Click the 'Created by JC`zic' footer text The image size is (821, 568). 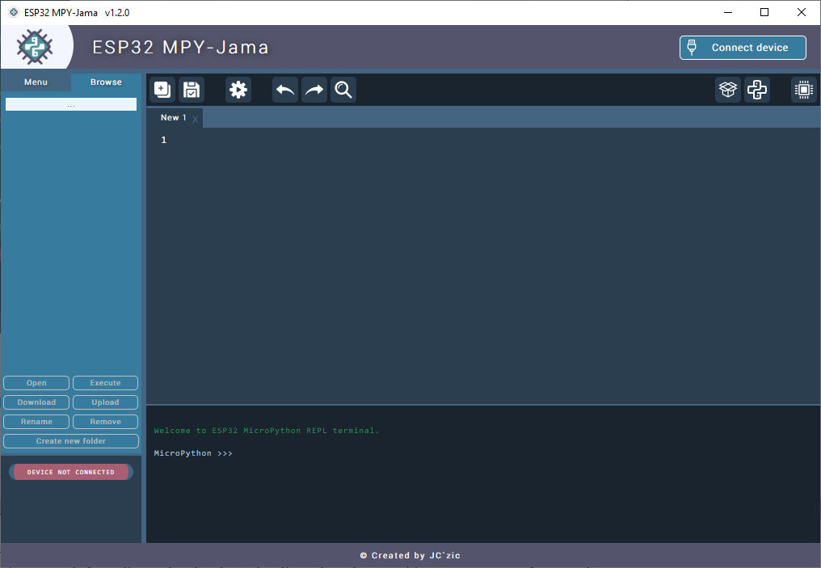(410, 555)
